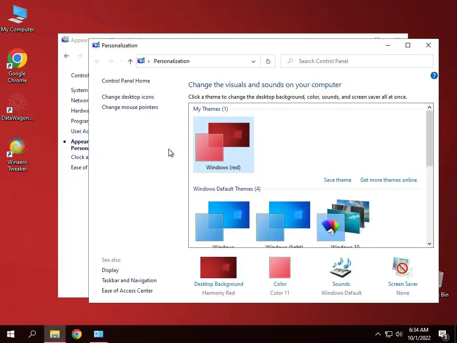Click the Windows Start button
Viewport: 457px width, 343px height.
(11, 334)
